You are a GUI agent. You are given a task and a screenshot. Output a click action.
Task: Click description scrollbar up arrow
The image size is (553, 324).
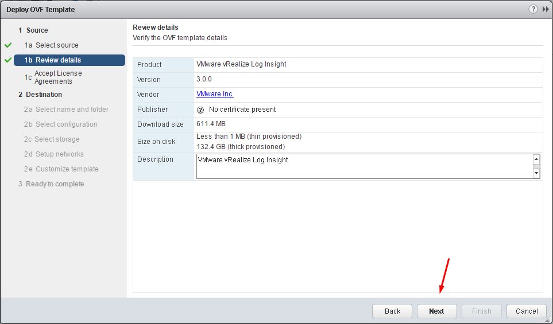point(536,159)
